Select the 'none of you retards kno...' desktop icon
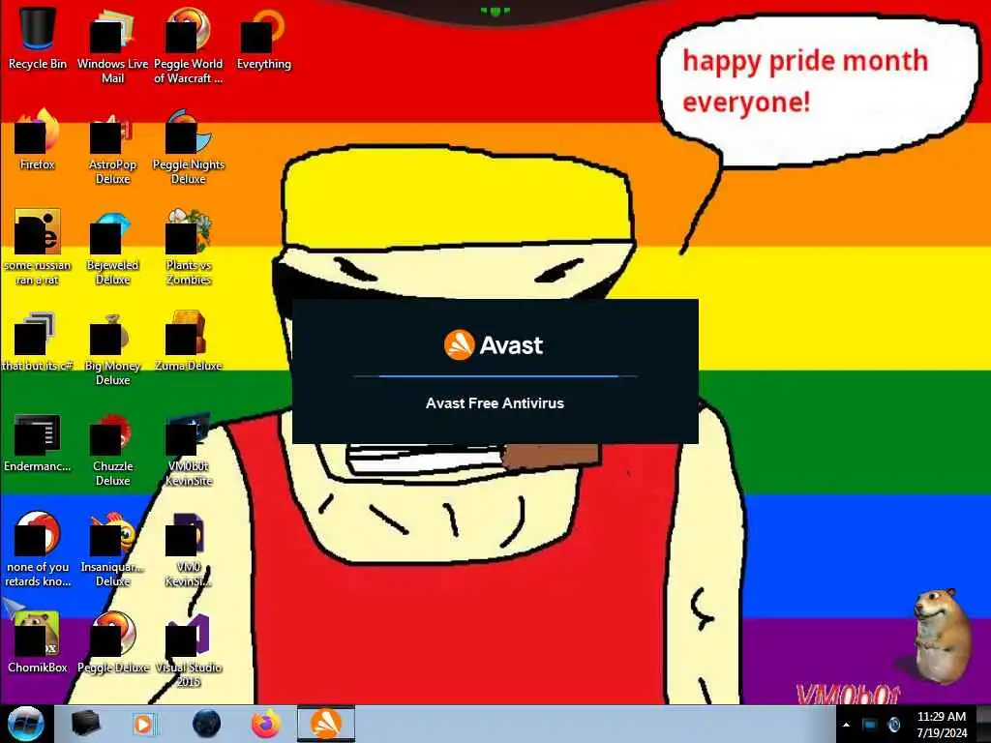 (38, 550)
